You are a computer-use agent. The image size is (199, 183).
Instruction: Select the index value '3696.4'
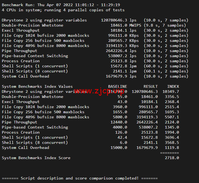tap(172, 138)
